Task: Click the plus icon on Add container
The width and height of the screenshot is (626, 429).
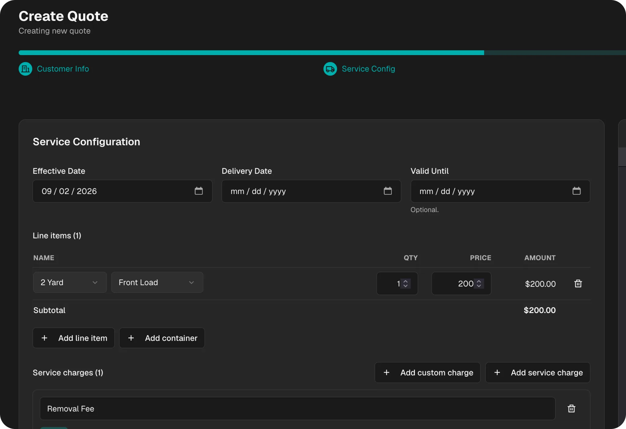Action: 131,338
